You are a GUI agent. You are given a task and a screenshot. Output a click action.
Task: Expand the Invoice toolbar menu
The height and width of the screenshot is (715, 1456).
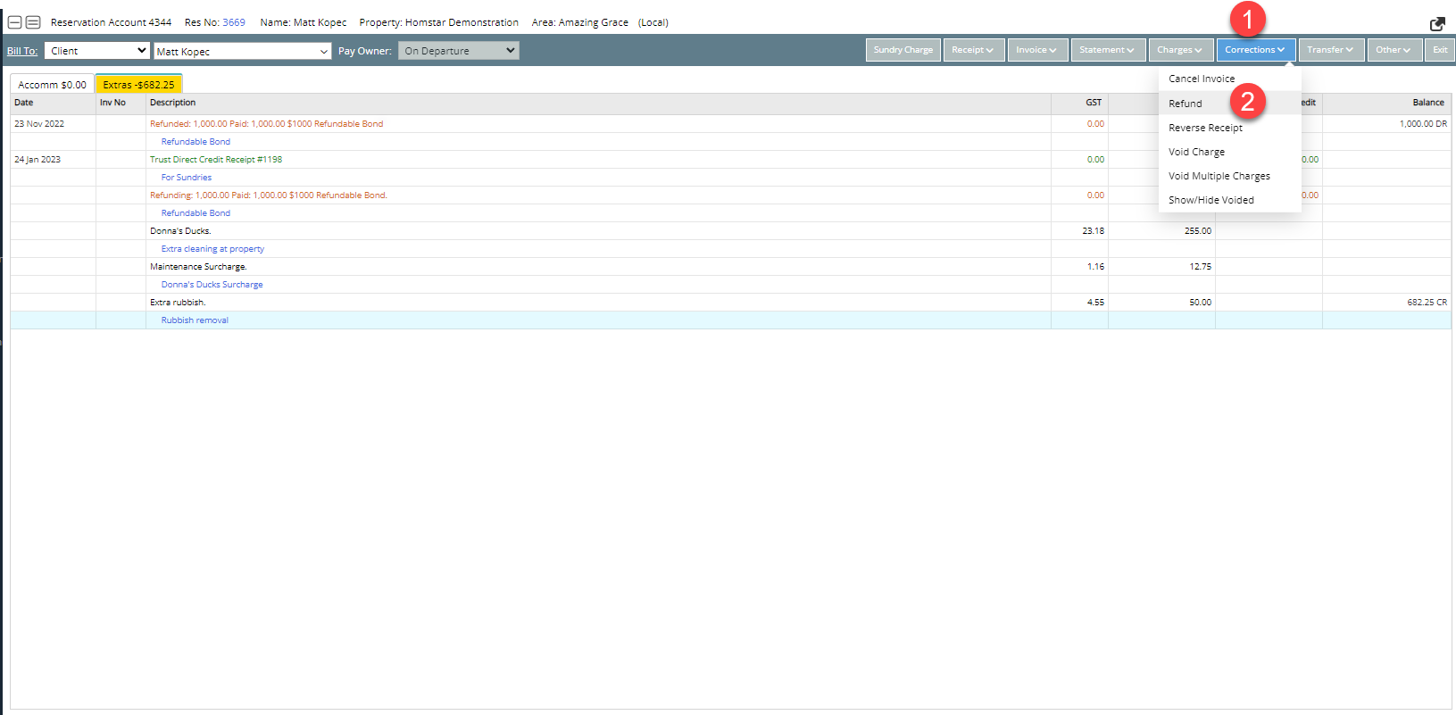click(x=1036, y=50)
